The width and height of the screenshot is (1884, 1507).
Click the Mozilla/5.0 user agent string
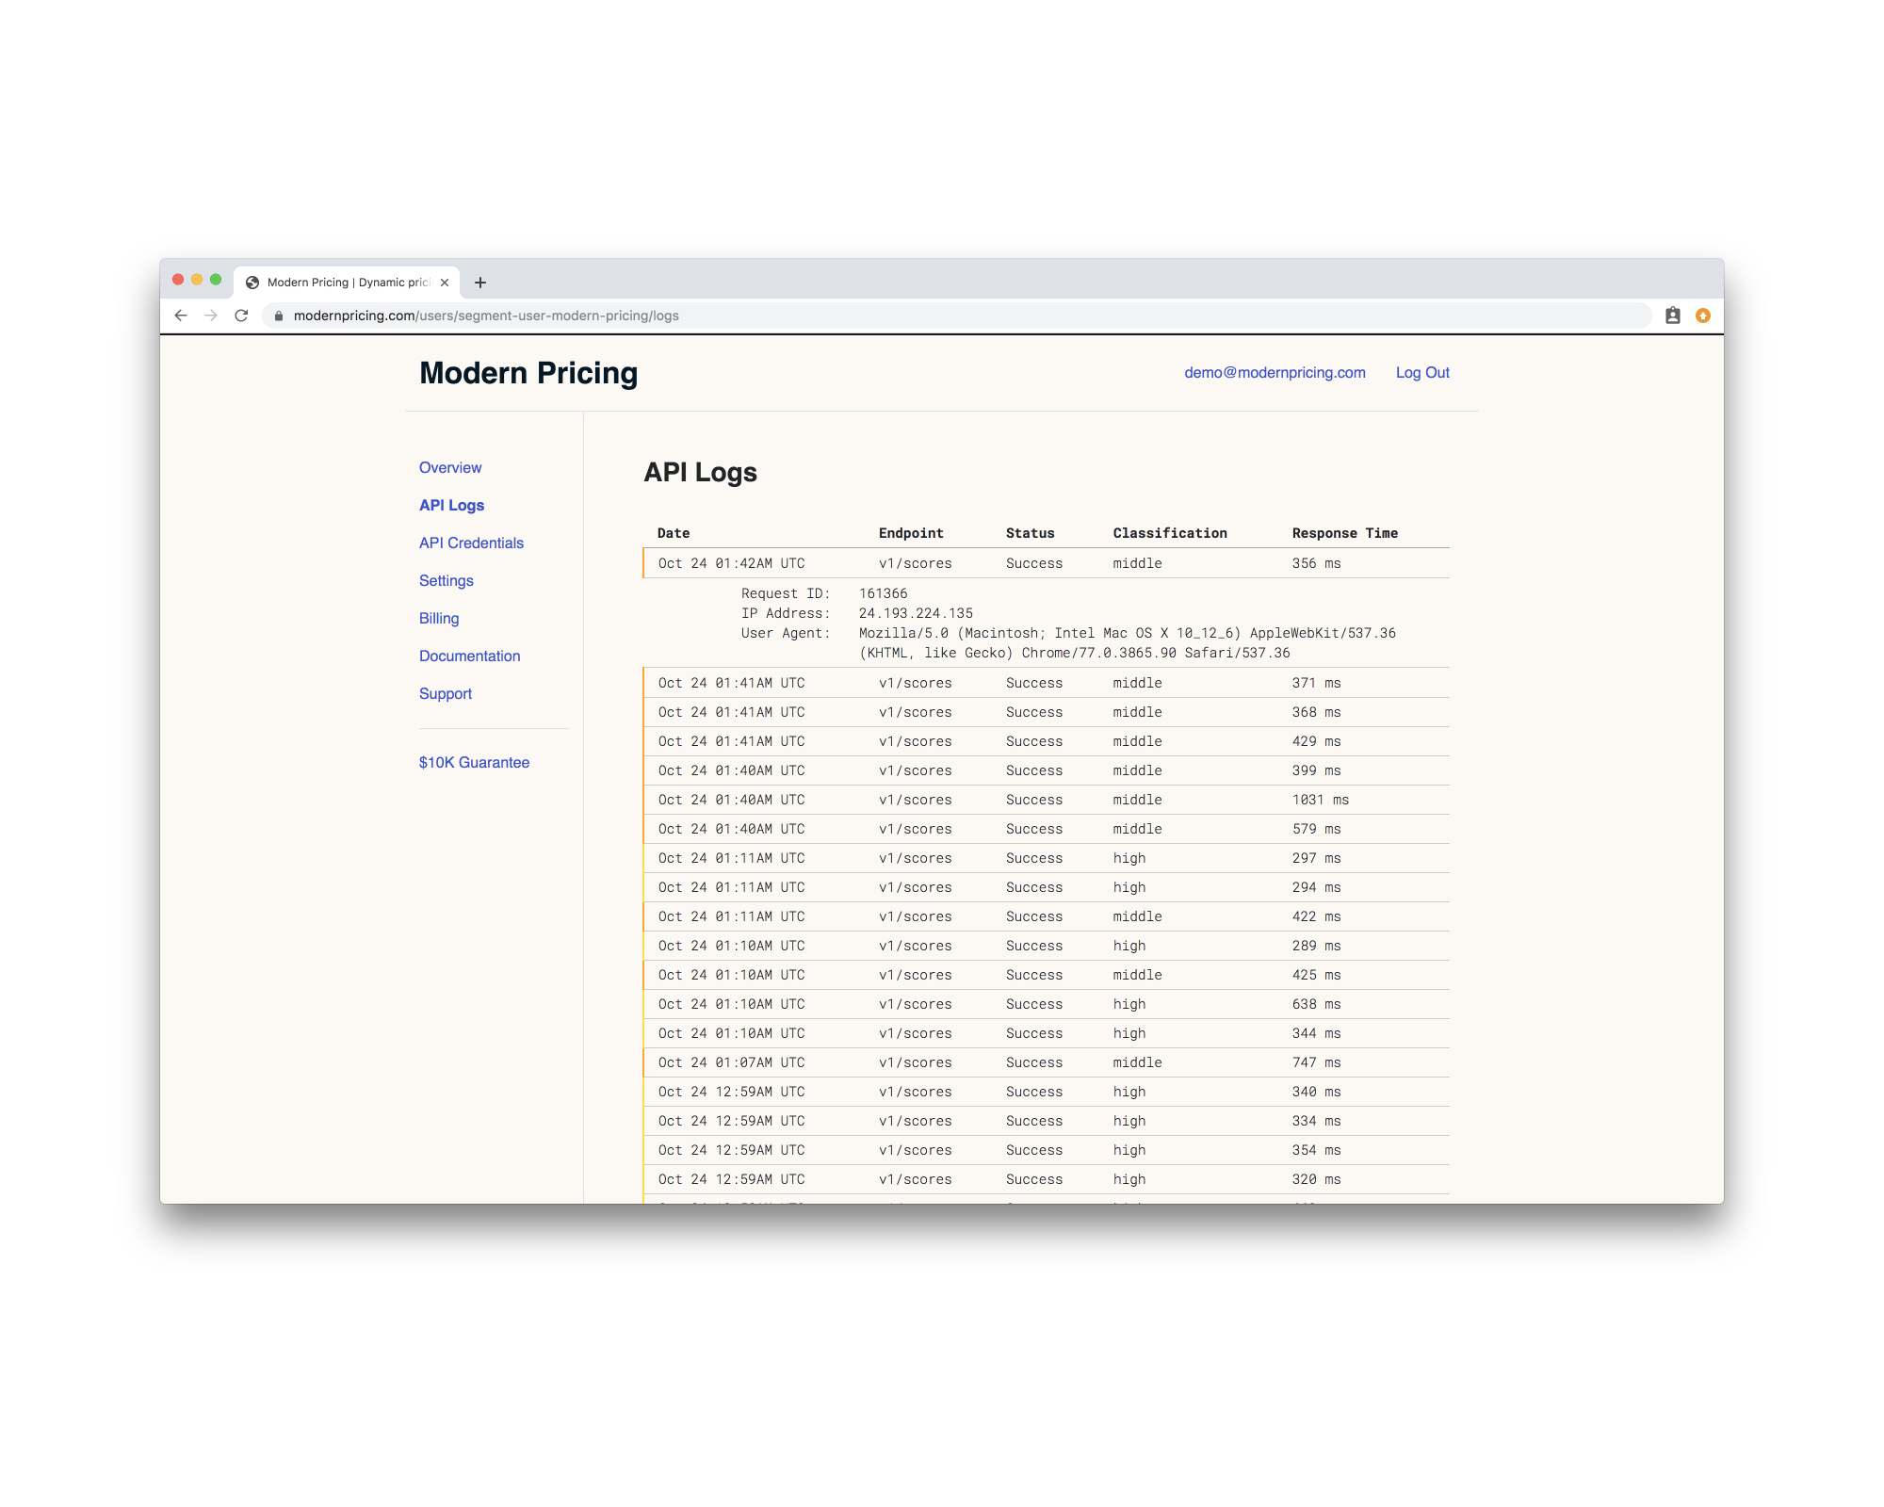(1128, 642)
